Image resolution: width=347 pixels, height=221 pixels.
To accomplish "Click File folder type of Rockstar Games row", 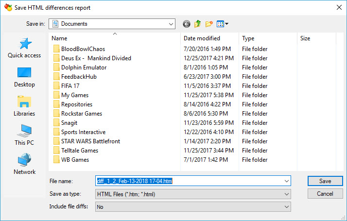I will tap(255, 114).
